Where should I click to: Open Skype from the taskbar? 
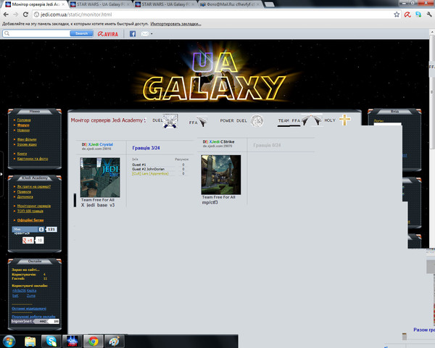click(51, 341)
